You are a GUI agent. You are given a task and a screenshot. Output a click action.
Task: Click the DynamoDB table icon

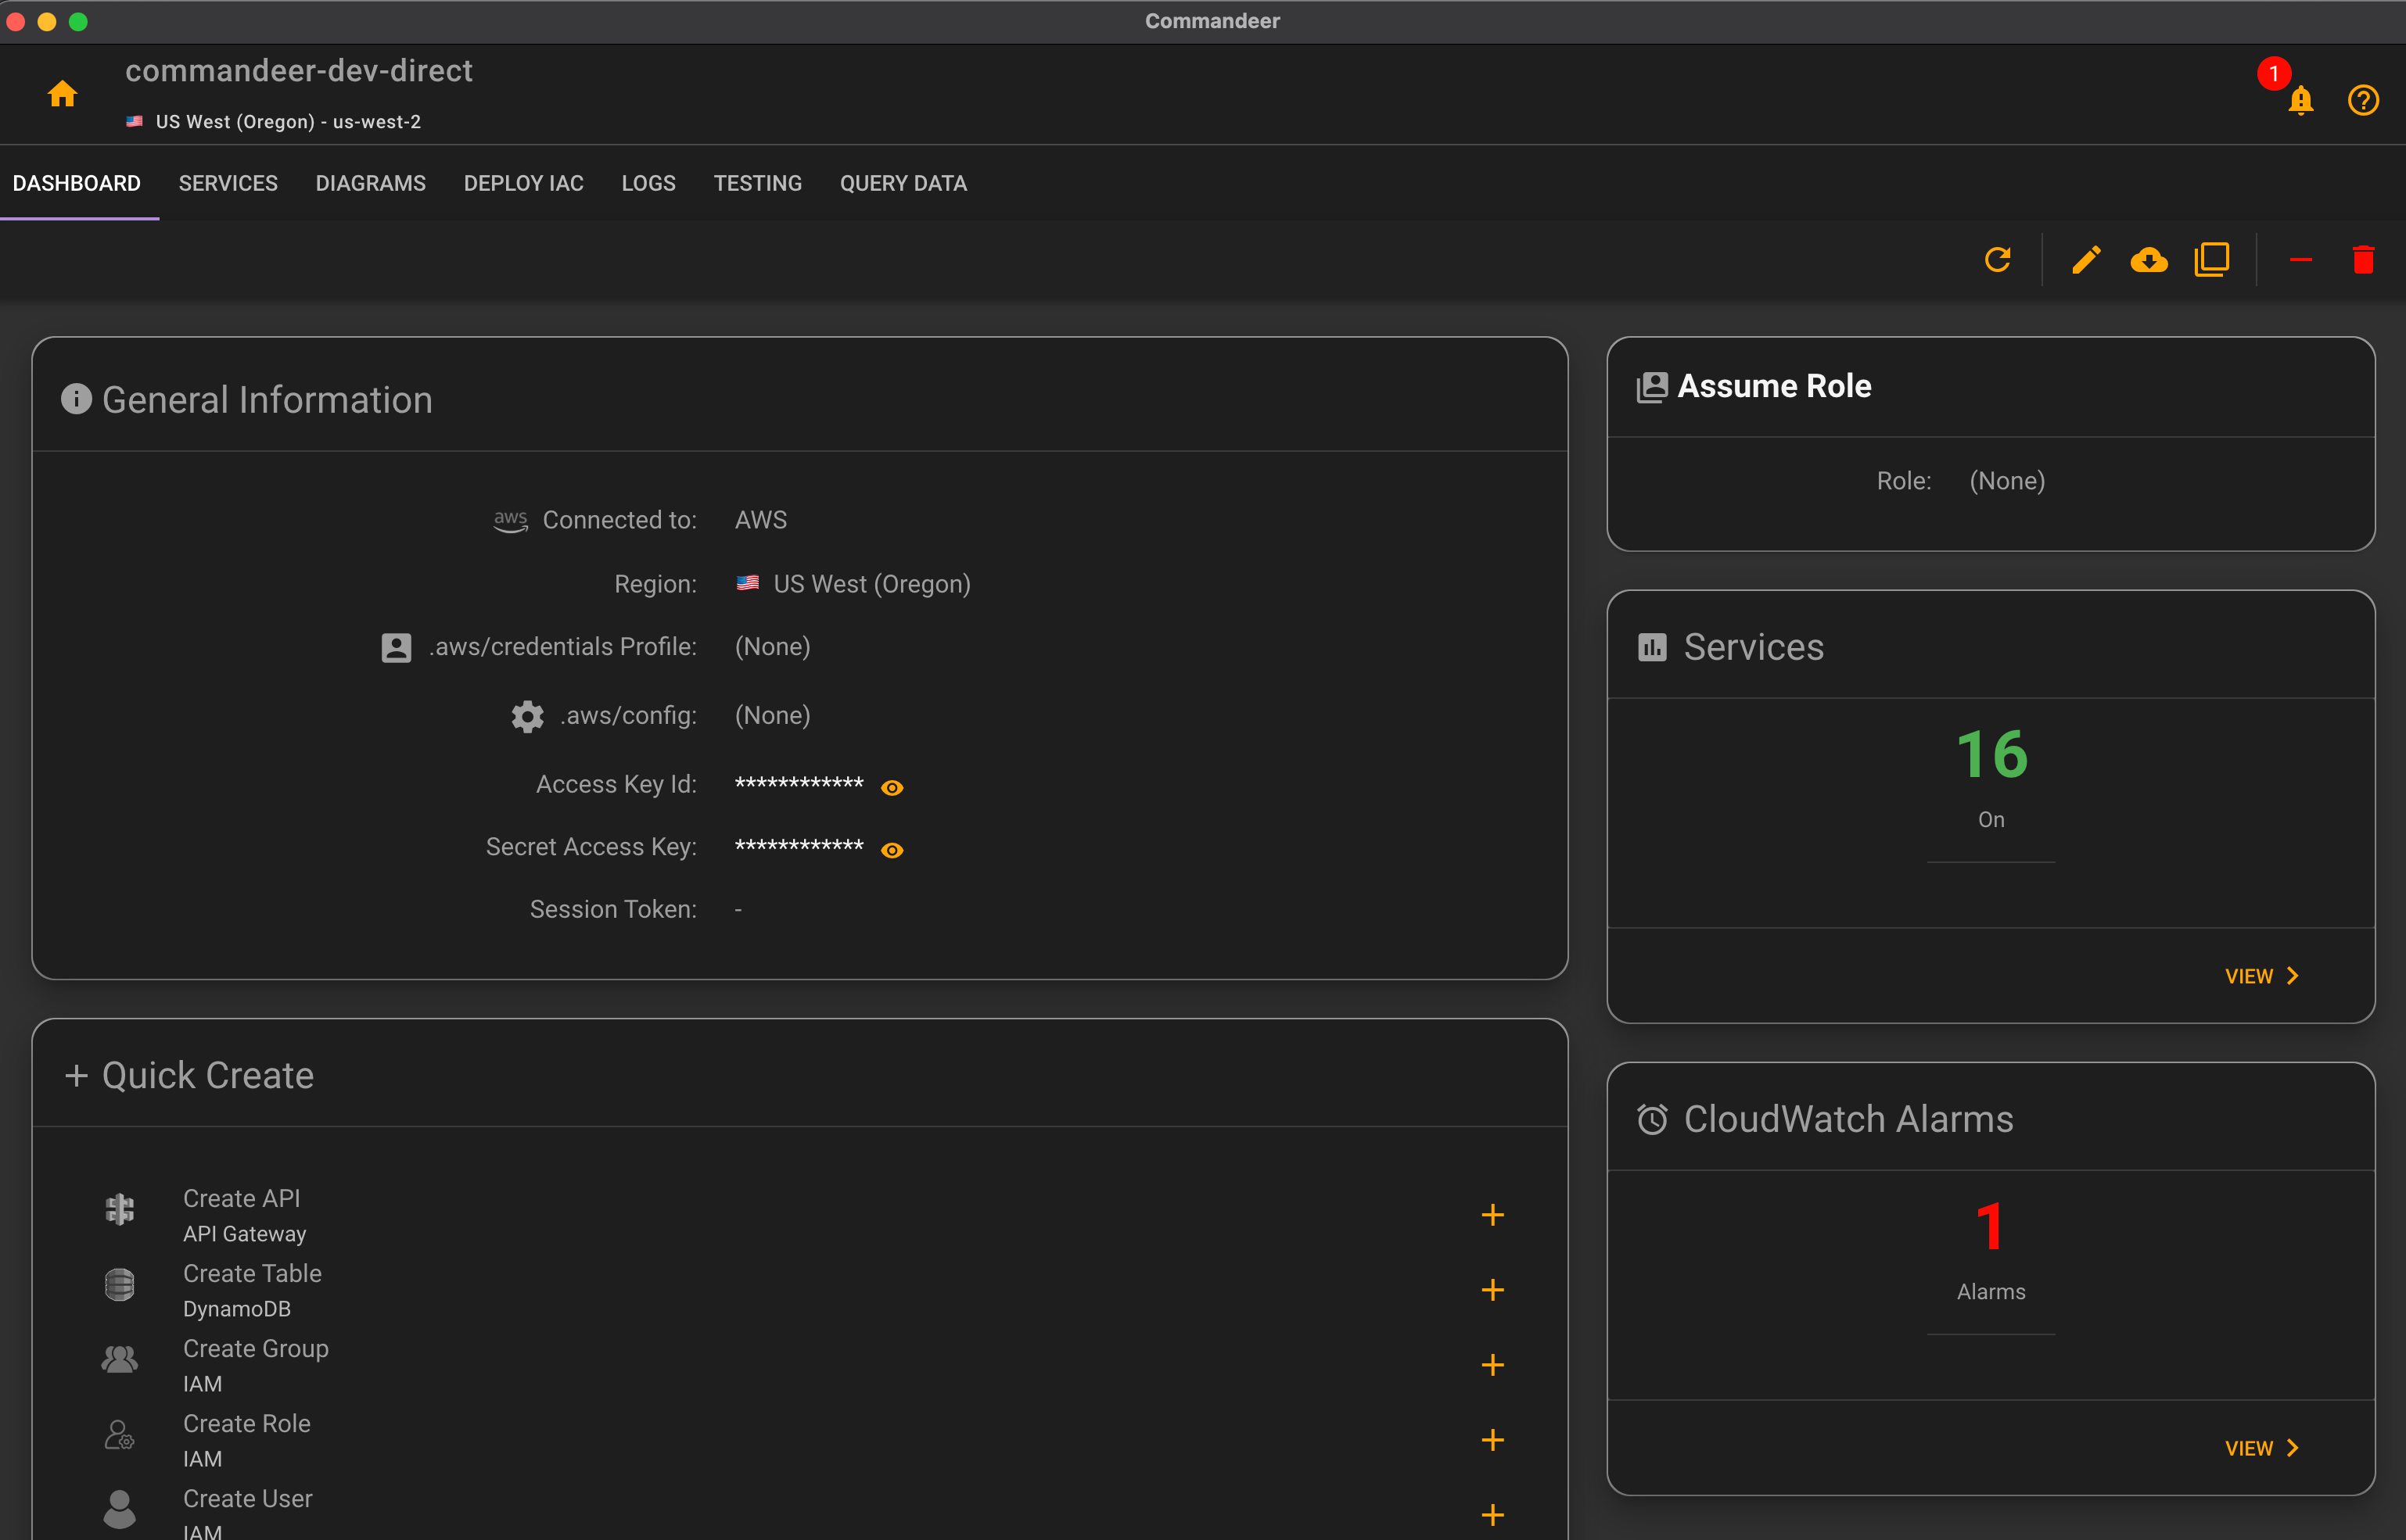[x=120, y=1285]
